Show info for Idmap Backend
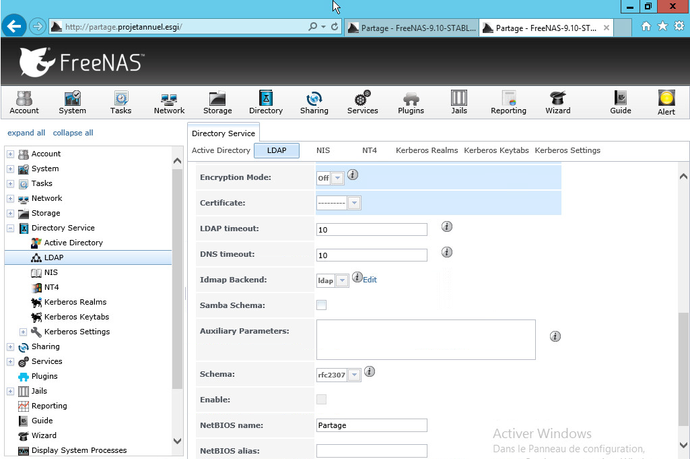690x459 pixels. tap(357, 277)
